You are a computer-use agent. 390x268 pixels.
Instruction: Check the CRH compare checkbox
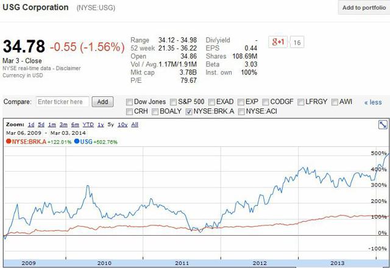click(x=129, y=111)
